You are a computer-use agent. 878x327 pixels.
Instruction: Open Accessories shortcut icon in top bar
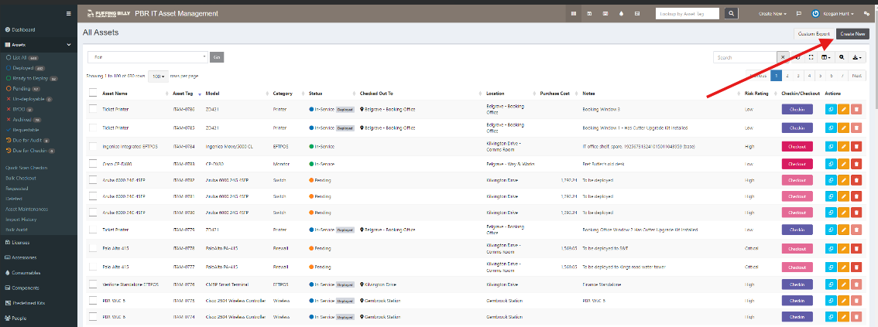605,13
